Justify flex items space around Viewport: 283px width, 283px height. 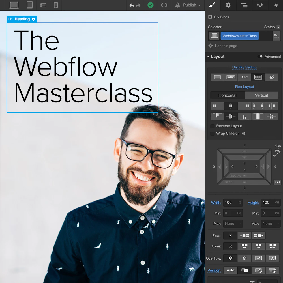(x=271, y=106)
